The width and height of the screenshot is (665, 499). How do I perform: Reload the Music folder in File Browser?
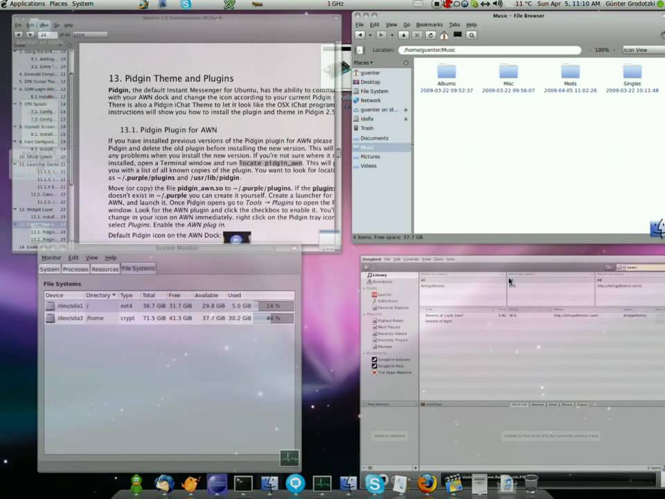[x=430, y=35]
